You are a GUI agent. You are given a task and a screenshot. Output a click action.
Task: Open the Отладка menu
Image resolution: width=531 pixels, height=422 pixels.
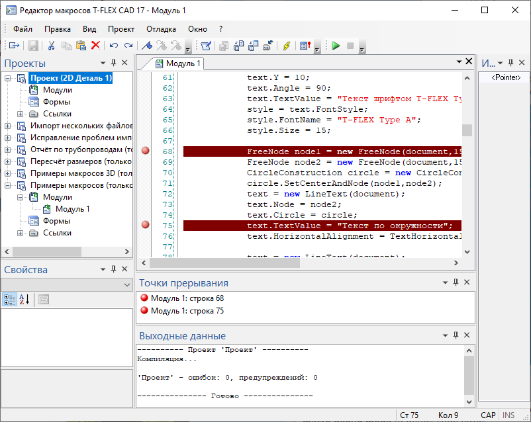(161, 29)
